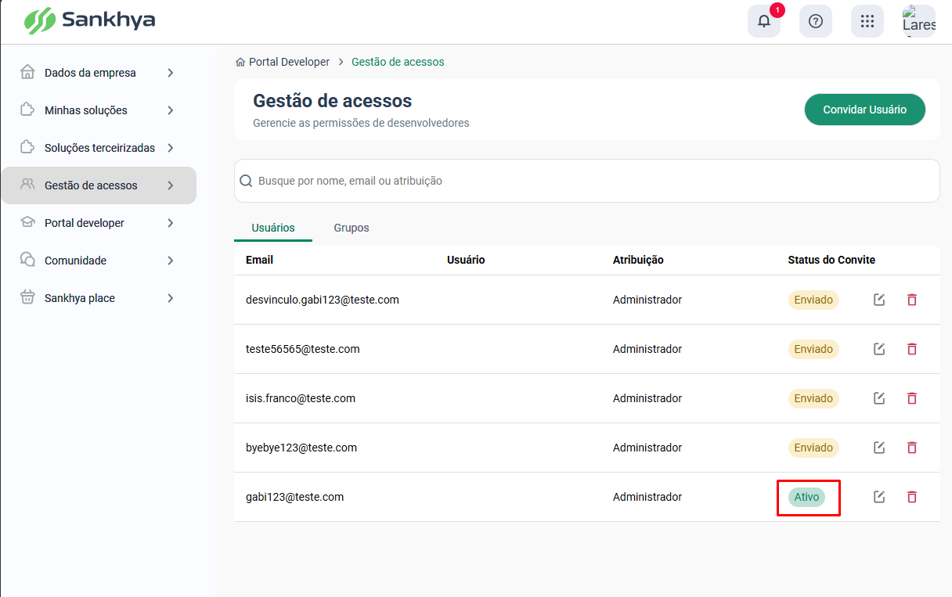Select email gabi123@teste.com
The height and width of the screenshot is (597, 952).
click(294, 497)
